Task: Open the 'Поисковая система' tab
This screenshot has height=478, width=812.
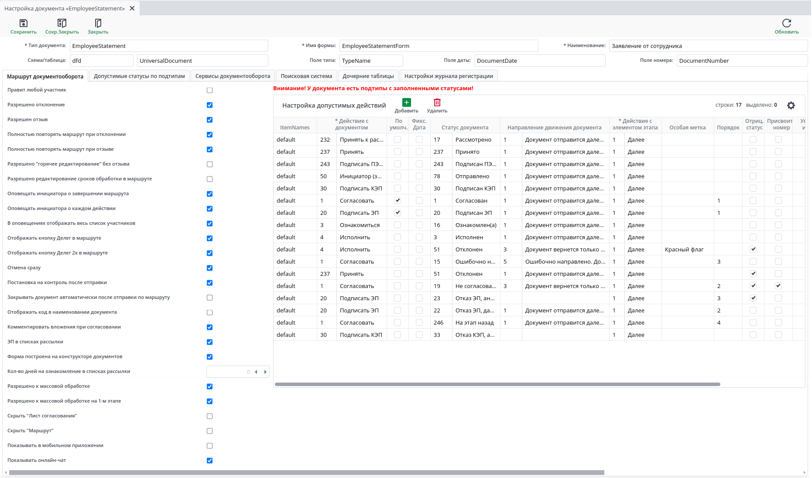Action: click(x=306, y=76)
